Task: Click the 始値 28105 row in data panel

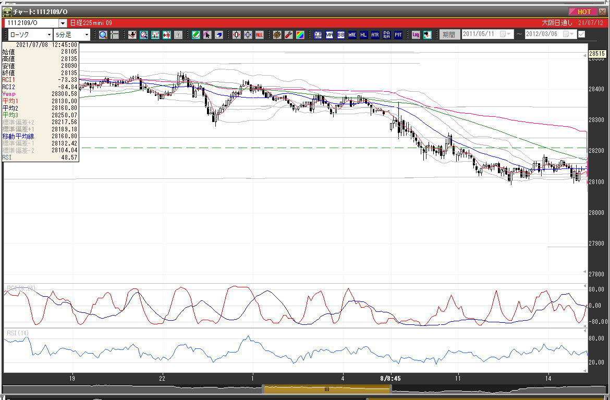Action: click(40, 52)
